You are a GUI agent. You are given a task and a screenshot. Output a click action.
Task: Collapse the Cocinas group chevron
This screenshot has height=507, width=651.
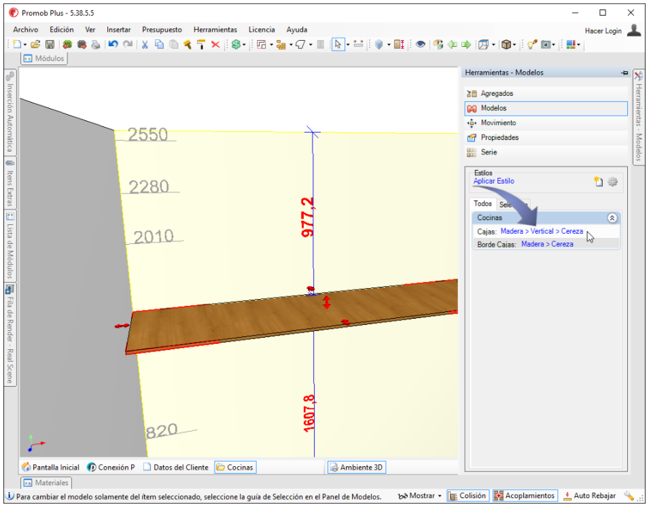tap(612, 218)
